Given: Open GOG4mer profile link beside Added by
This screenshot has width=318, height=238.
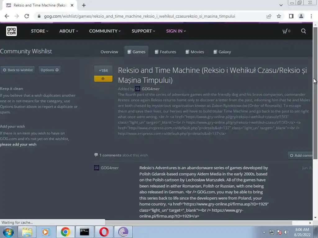Looking at the screenshot, I should click(151, 89).
